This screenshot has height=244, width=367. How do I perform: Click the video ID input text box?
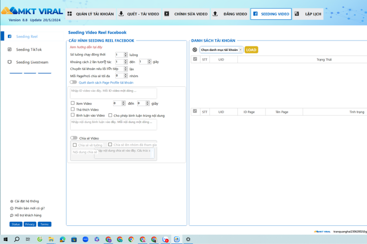tap(113, 93)
